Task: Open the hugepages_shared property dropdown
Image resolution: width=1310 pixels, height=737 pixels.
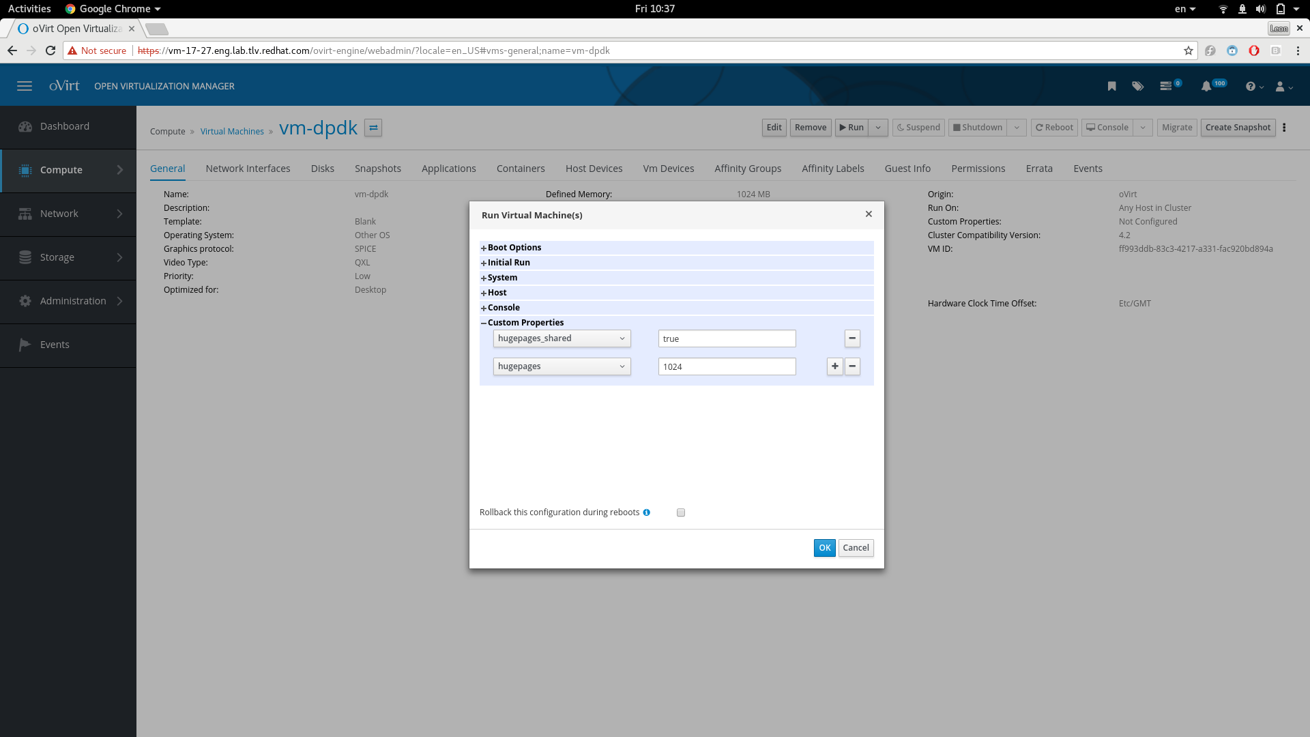Action: pos(562,338)
